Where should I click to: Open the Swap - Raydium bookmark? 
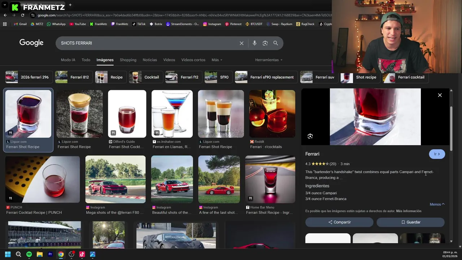pyautogui.click(x=279, y=24)
